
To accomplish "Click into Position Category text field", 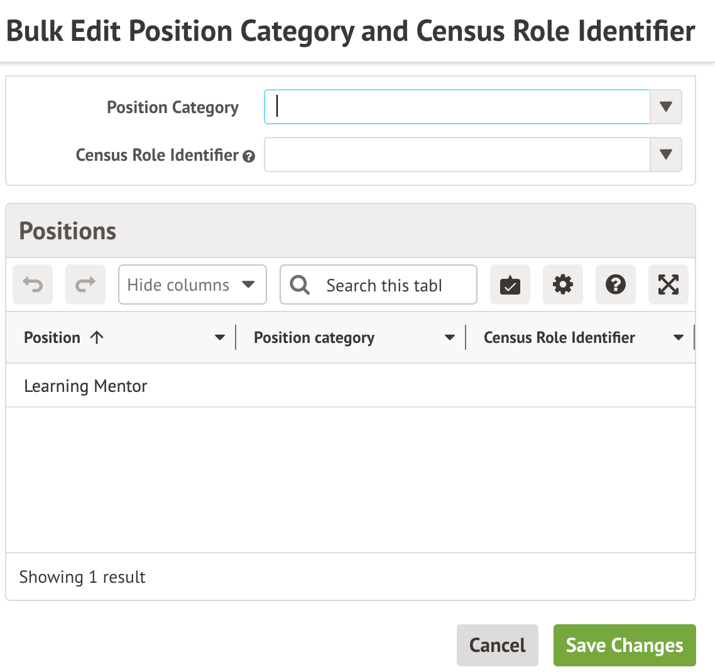I will 457,107.
